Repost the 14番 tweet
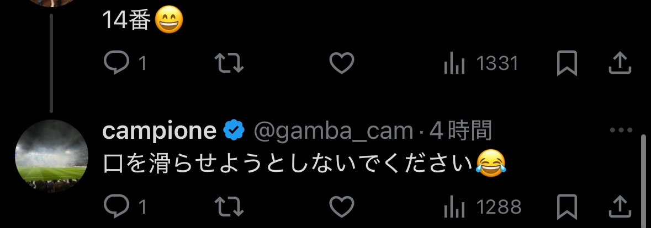The height and width of the screenshot is (228, 651). point(229,64)
